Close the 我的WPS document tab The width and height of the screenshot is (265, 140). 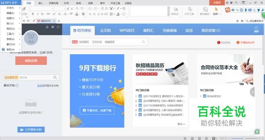tap(54, 21)
